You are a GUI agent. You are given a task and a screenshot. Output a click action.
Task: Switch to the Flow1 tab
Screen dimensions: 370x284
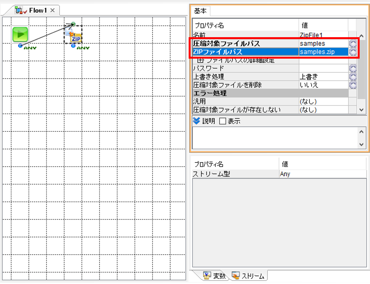point(38,10)
